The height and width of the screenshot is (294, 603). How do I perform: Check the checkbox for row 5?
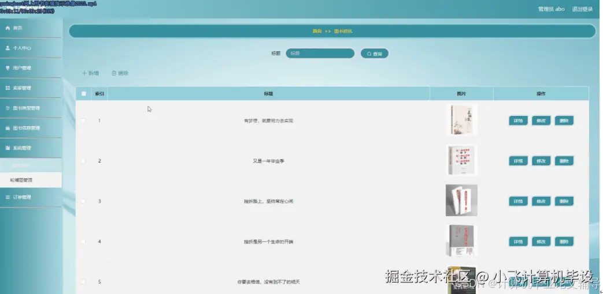[x=83, y=282]
